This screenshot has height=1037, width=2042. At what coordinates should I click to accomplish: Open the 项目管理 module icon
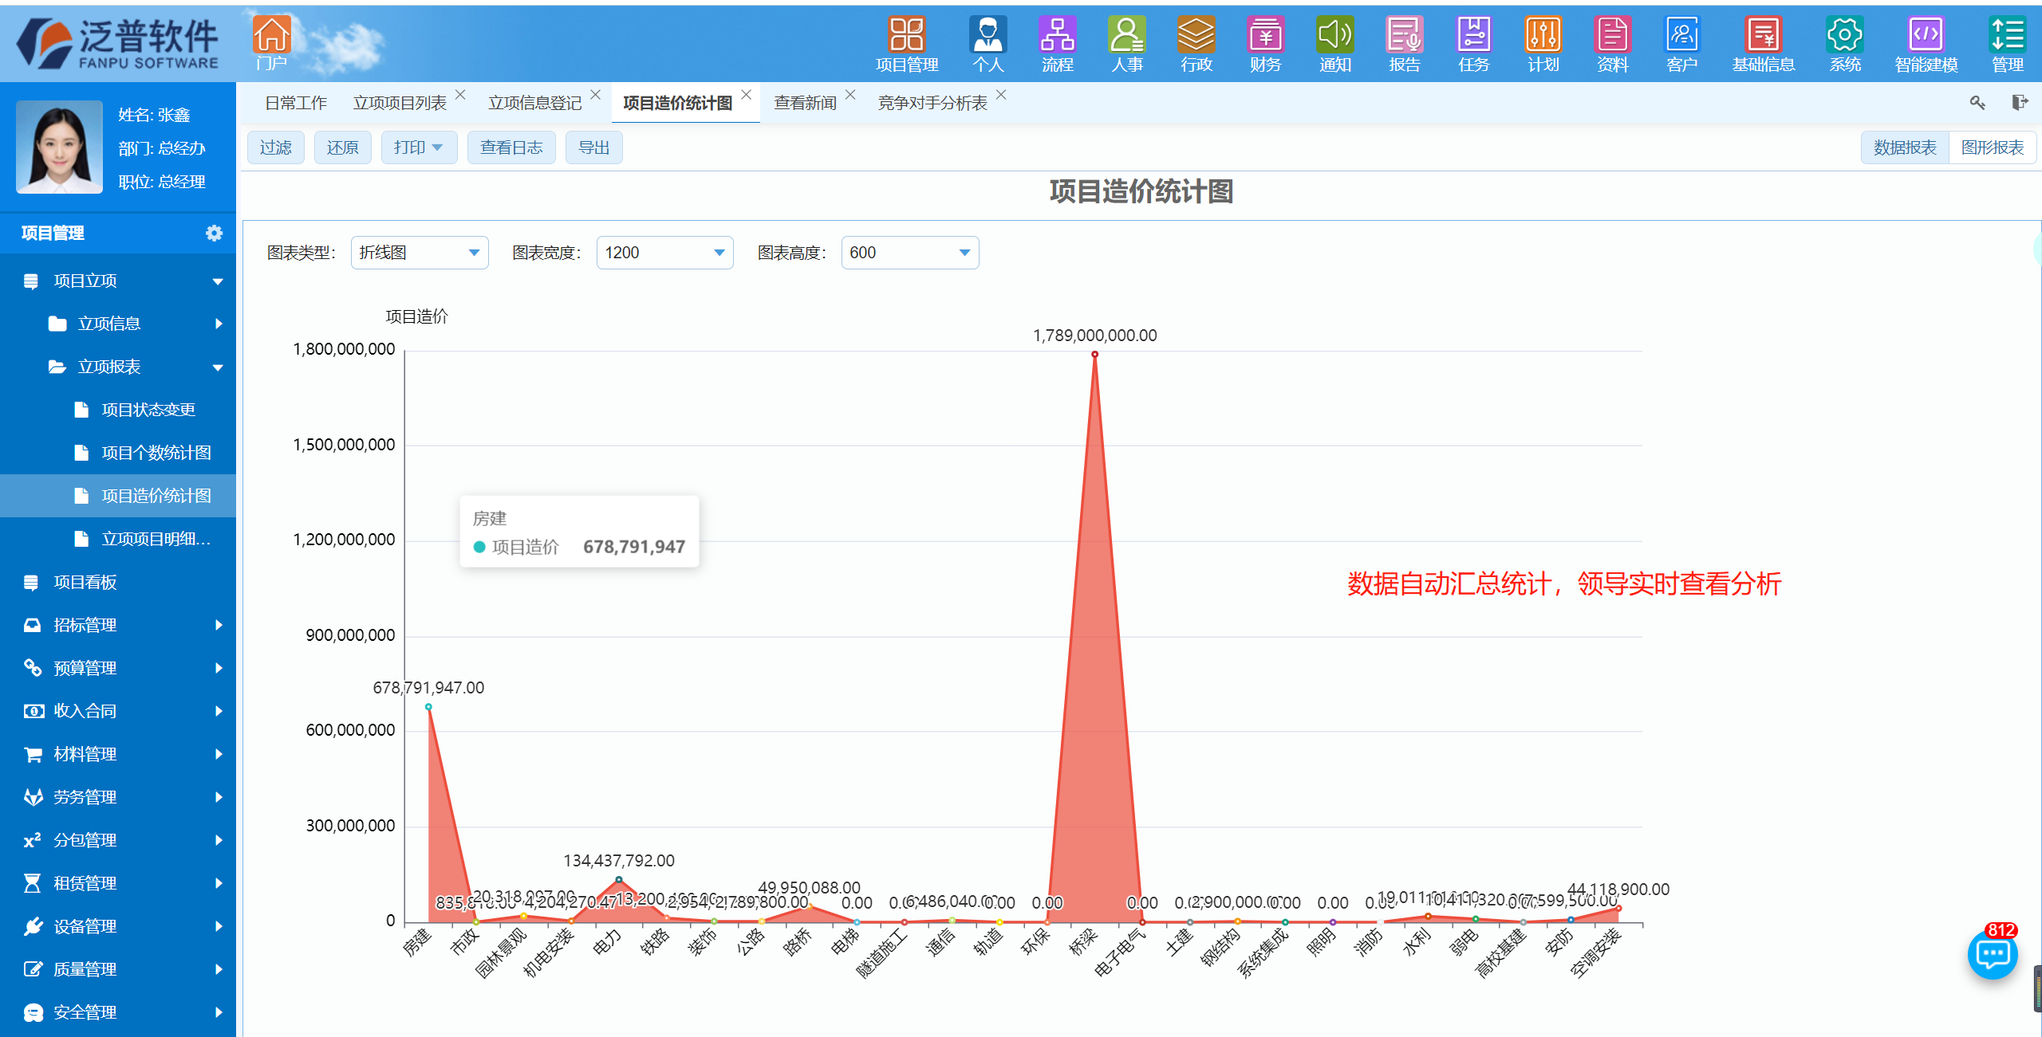pos(907,45)
